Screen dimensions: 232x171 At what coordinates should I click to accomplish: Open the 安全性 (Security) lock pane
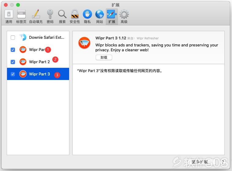[x=75, y=17]
